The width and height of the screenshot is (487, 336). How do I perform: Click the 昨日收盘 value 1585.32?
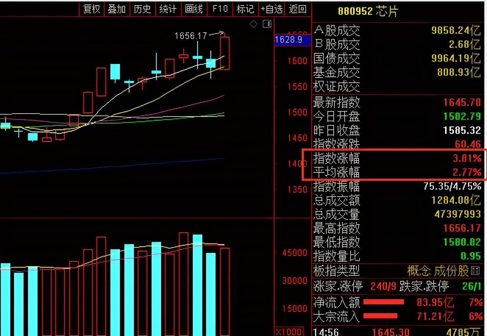click(462, 130)
